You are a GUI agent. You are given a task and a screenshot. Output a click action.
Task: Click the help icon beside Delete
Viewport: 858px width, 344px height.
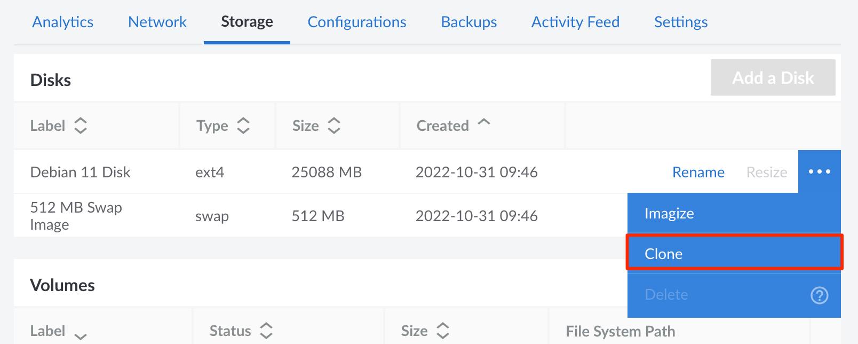coord(819,295)
